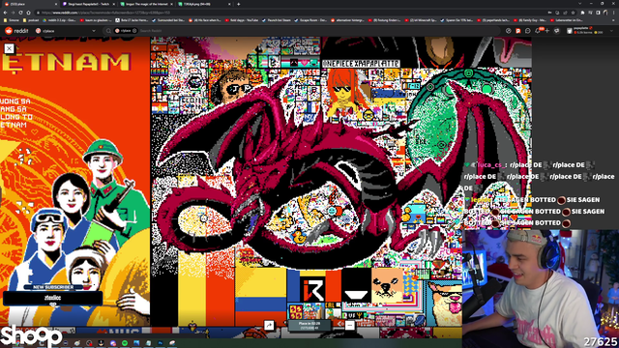The height and width of the screenshot is (348, 619).
Task: Zoom out canvas with minus button
Action: click(350, 325)
